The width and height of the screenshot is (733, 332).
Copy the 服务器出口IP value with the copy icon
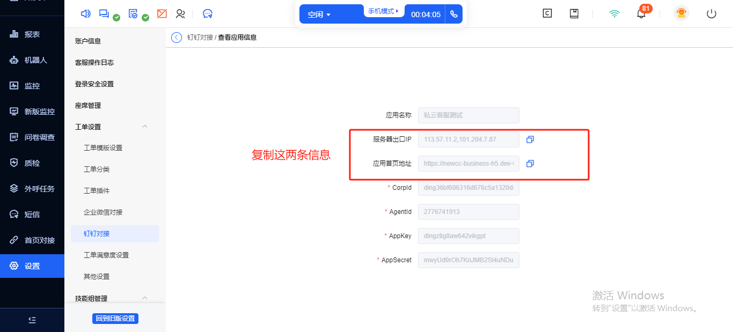[530, 139]
